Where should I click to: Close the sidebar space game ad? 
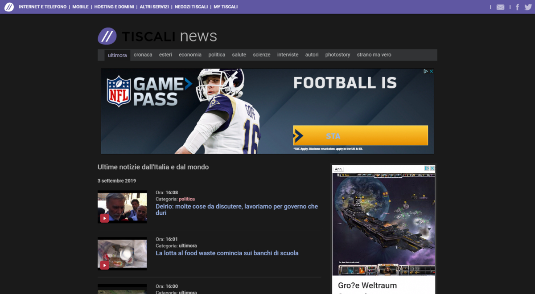(x=432, y=168)
